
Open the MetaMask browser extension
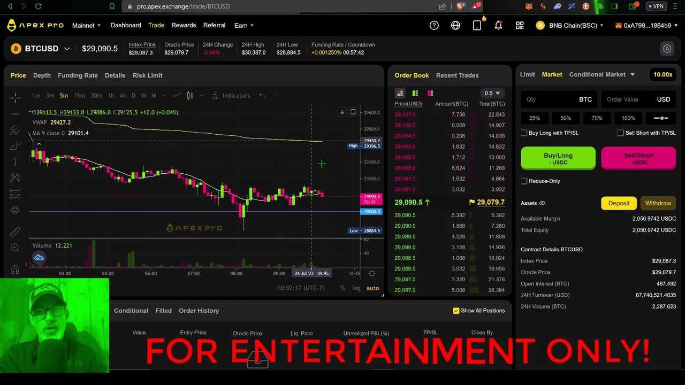click(x=529, y=6)
